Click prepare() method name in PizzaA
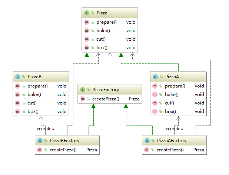 pos(175,86)
